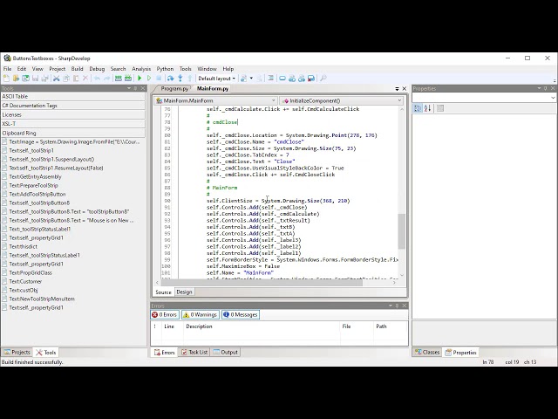The image size is (558, 419).
Task: Toggle the 0 Messages filter button
Action: pyautogui.click(x=241, y=314)
